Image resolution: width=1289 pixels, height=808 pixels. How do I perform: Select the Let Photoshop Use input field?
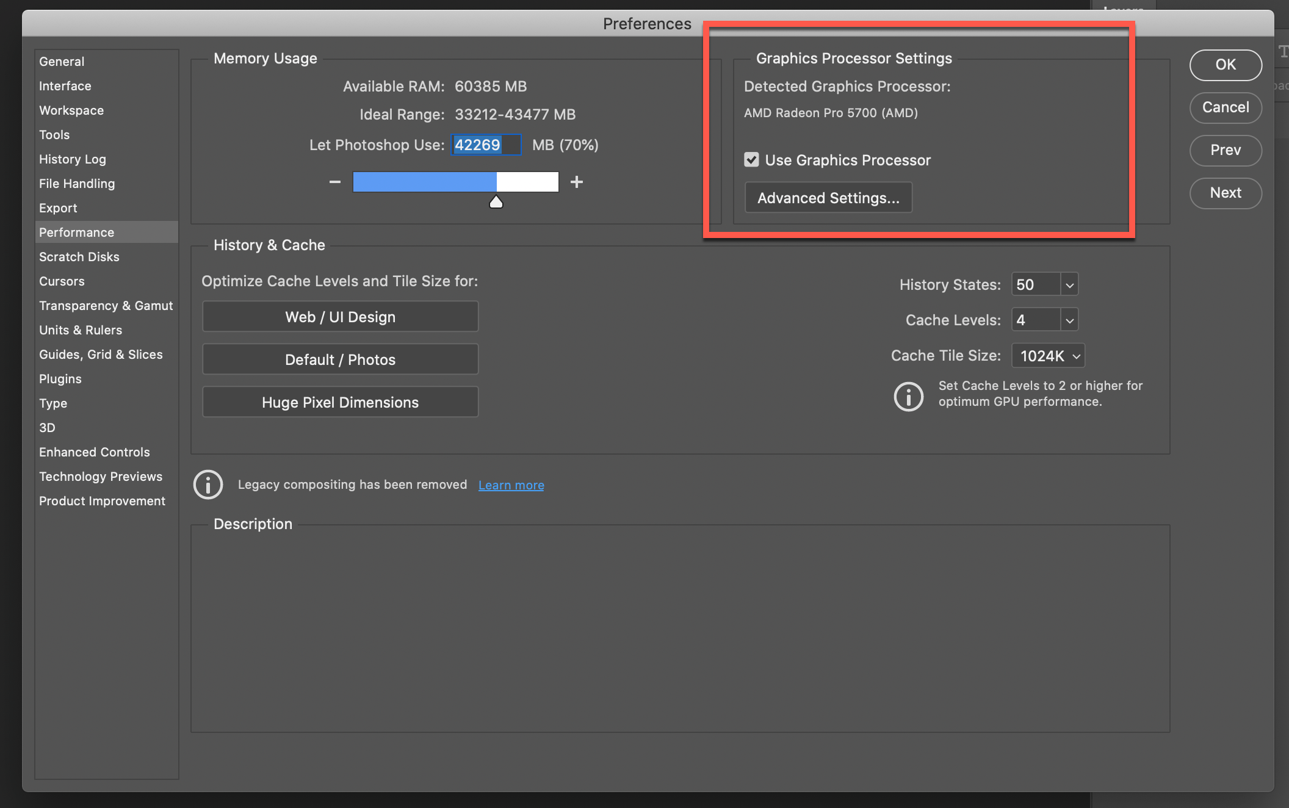coord(485,145)
